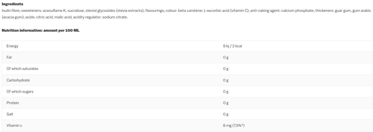This screenshot has height=132, width=373.
Task: Select the Carbohydrate row label
Action: (x=18, y=80)
